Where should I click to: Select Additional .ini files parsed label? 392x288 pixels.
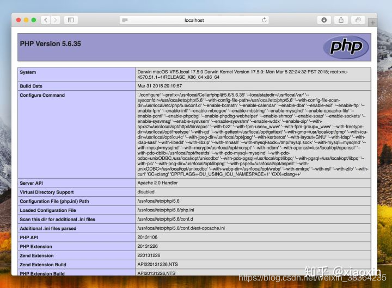click(48, 228)
